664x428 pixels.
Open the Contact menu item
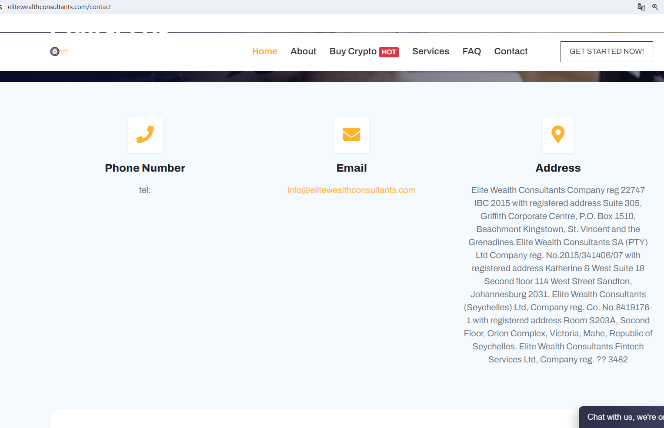(511, 51)
